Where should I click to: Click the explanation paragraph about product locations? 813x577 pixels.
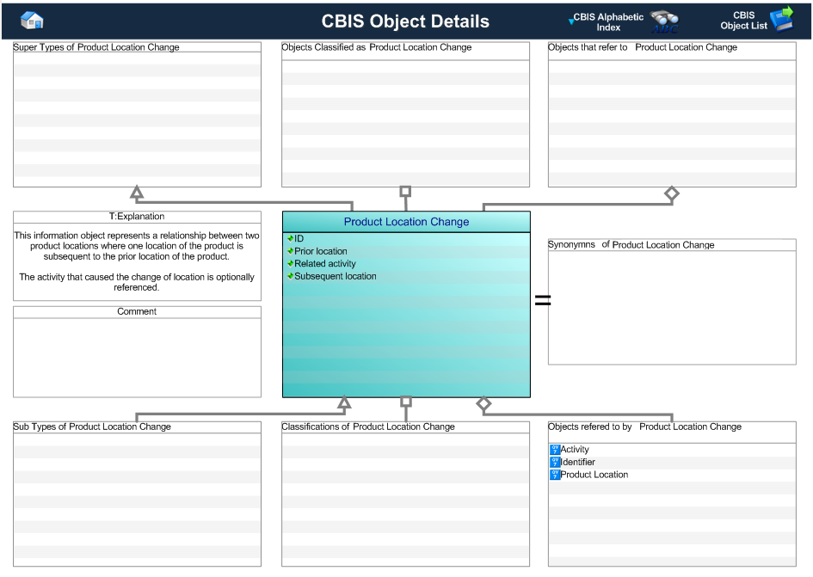[137, 246]
